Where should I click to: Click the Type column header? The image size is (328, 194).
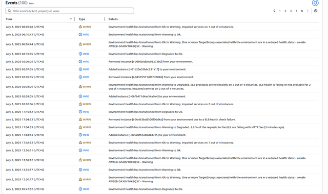point(82,19)
